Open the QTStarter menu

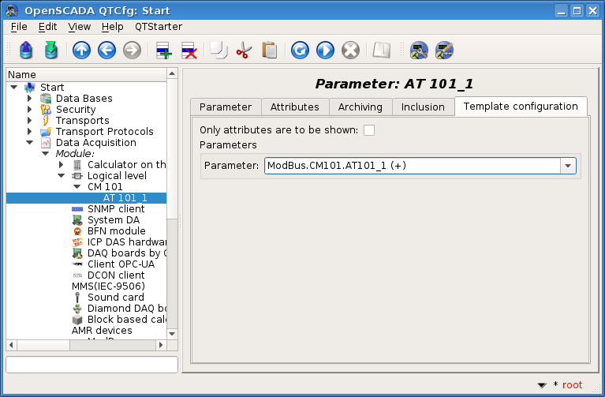point(159,27)
